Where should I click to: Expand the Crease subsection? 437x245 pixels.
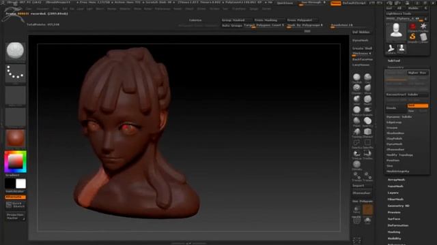coord(392,127)
